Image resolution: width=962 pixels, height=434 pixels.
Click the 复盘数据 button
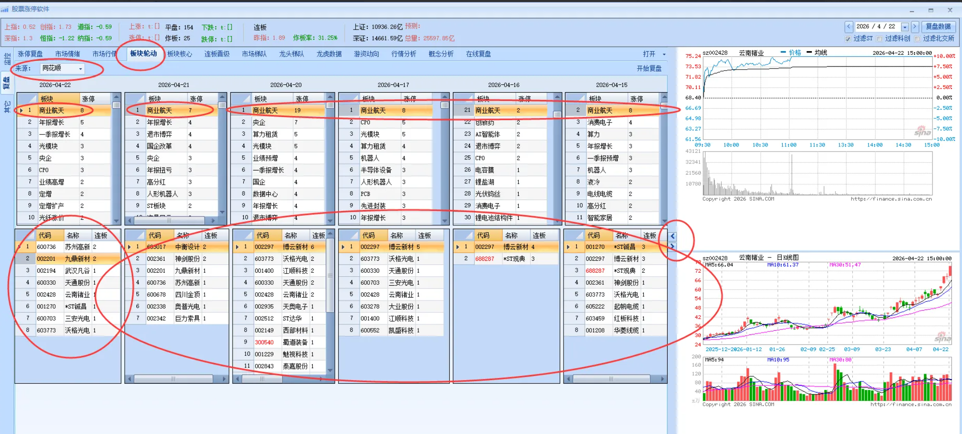point(939,26)
